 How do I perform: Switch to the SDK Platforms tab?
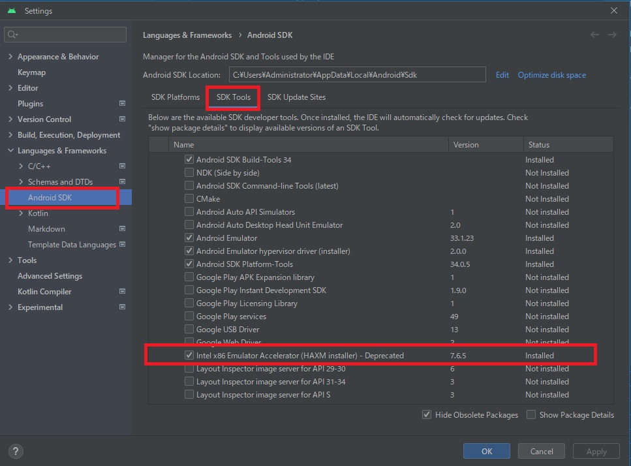coord(176,97)
